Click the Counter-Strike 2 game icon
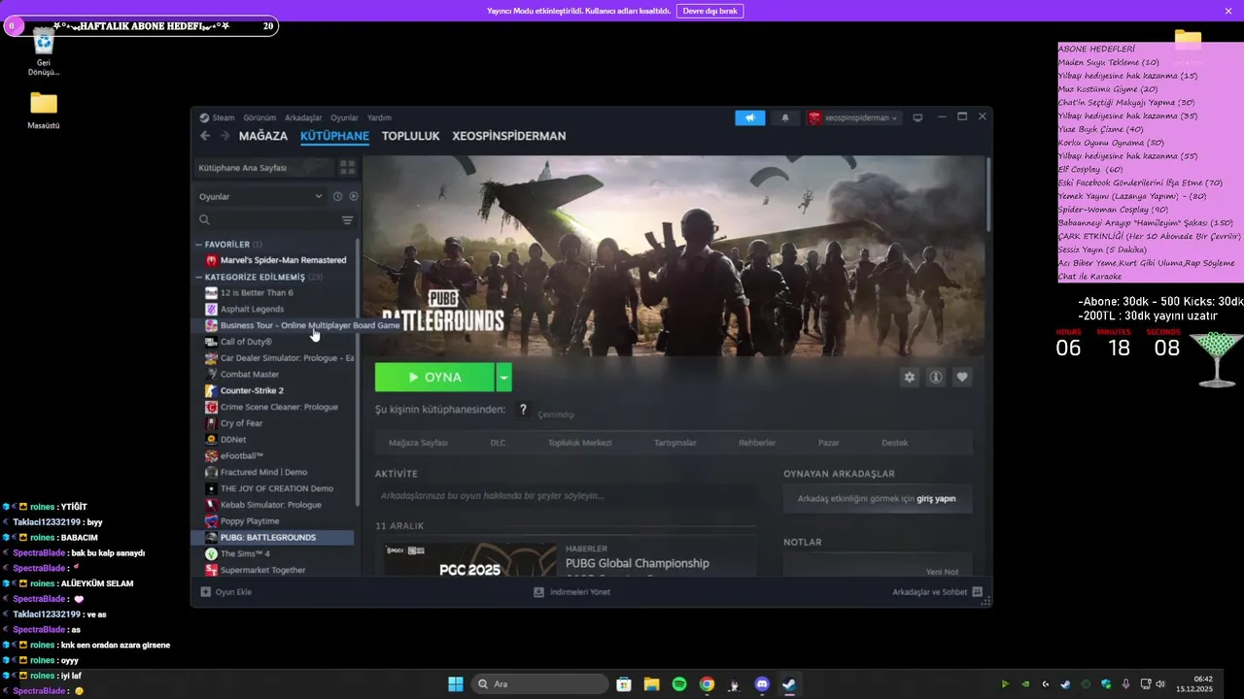Screen dimensions: 1244x699 coord(211,390)
